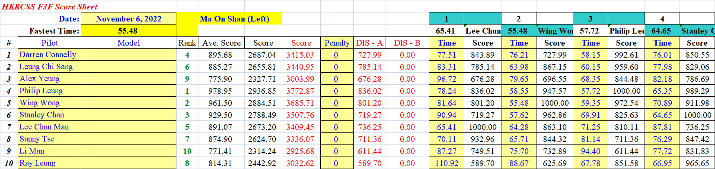Screen dimensions: 715x169
Task: Click the empty Model cell for Alex Yeung
Action: pos(128,79)
